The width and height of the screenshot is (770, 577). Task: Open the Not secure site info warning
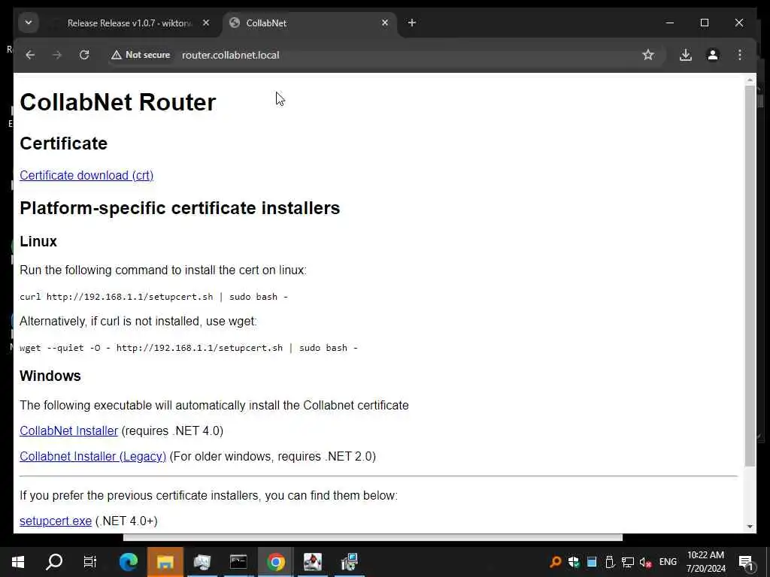pos(141,55)
